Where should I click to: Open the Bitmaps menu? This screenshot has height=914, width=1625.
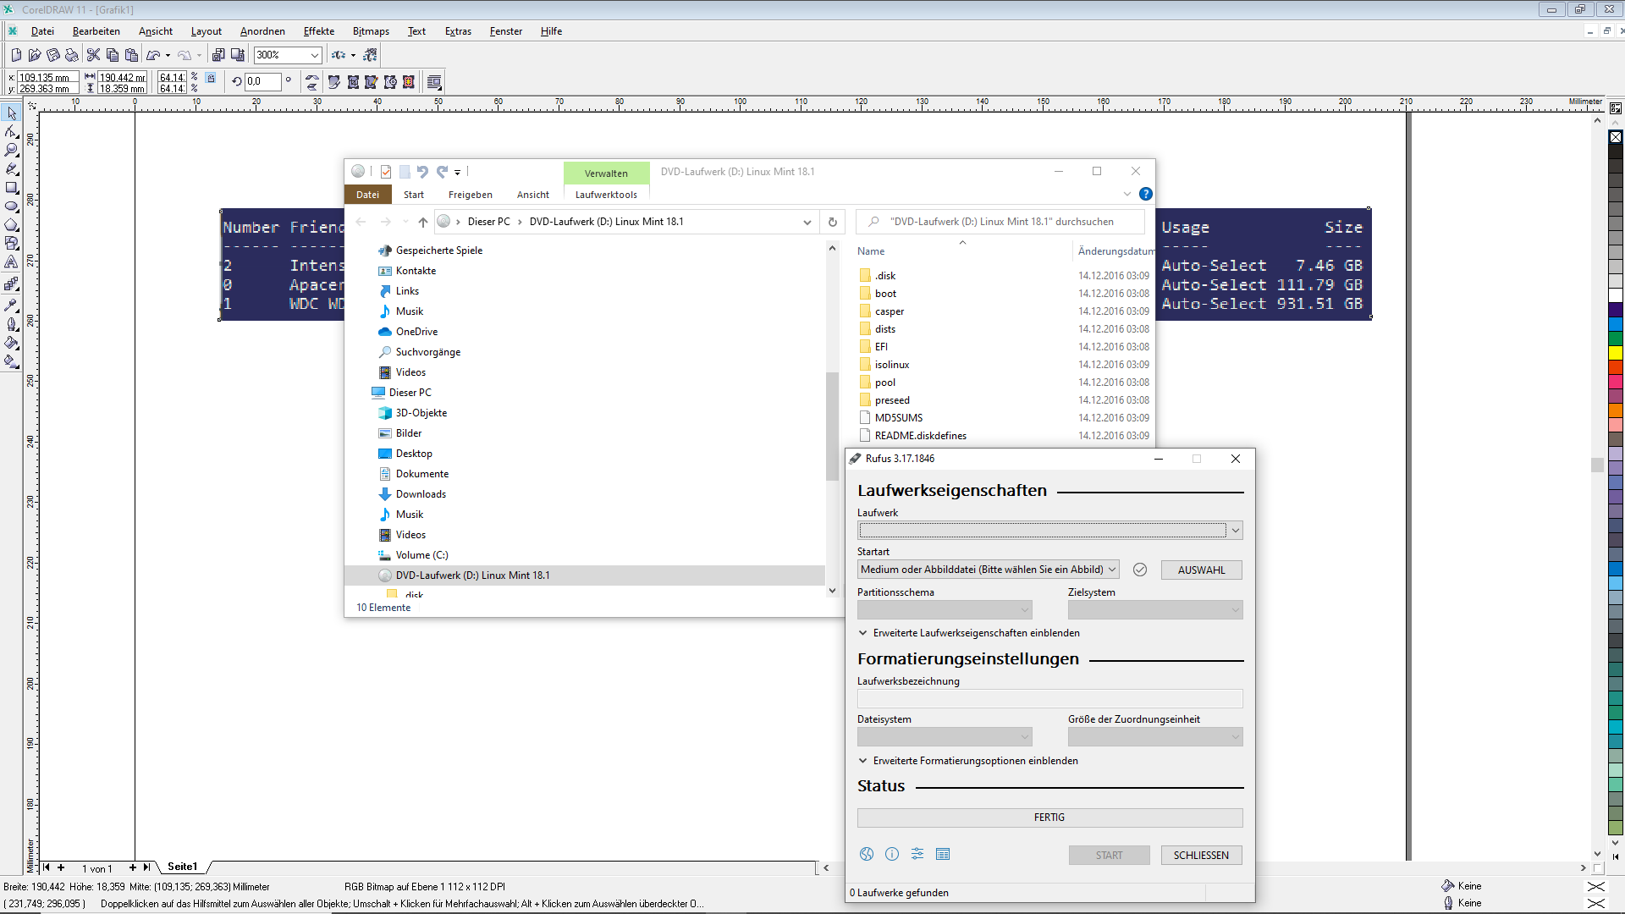tap(371, 31)
